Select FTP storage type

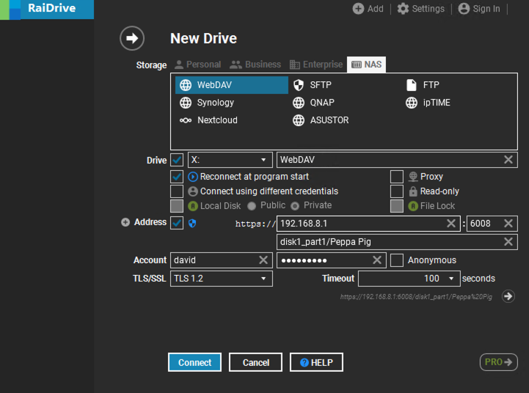tap(423, 85)
